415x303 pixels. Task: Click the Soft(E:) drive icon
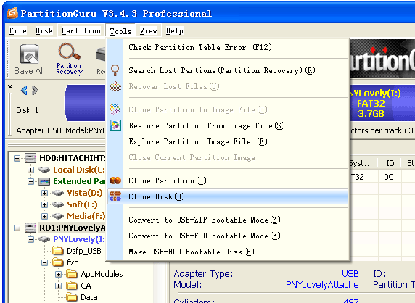58,204
